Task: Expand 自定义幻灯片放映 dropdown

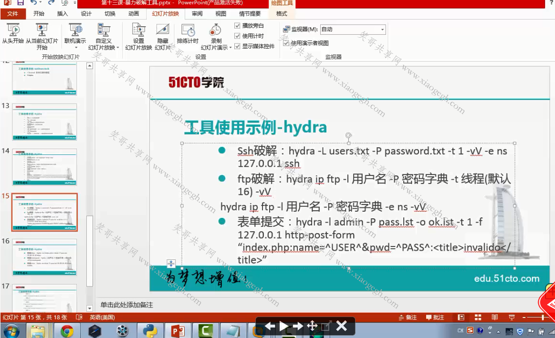Action: 118,47
